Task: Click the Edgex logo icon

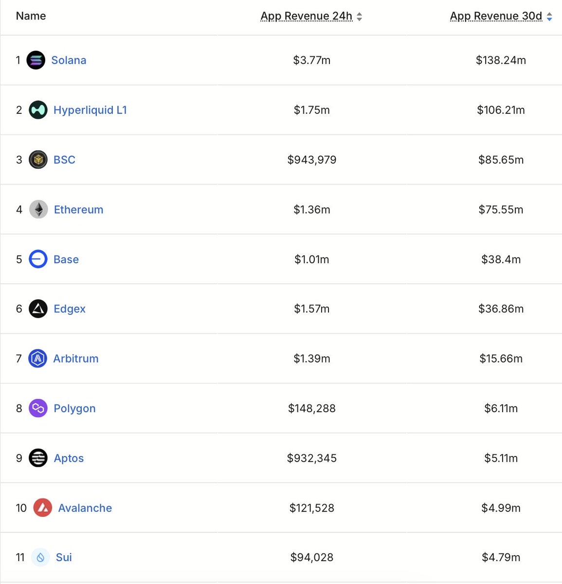Action: (x=38, y=309)
